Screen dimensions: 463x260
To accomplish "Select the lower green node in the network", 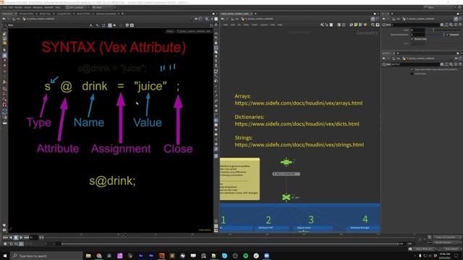I will pos(286,197).
